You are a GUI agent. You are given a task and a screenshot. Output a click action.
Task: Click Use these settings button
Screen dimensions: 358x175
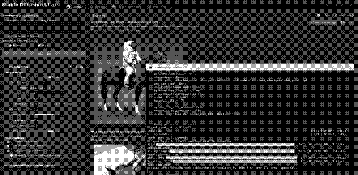pyautogui.click(x=323, y=22)
